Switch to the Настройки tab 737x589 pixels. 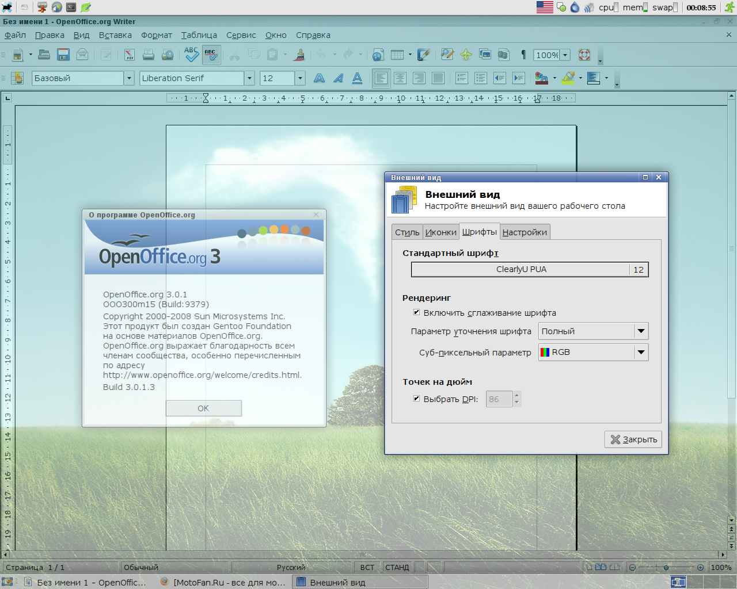[525, 232]
